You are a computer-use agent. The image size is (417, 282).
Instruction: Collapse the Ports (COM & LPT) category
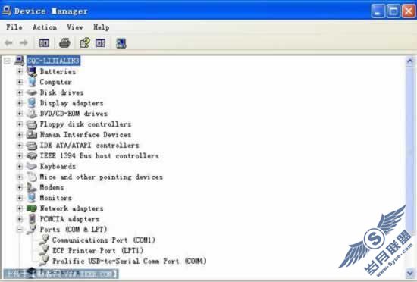pos(20,230)
